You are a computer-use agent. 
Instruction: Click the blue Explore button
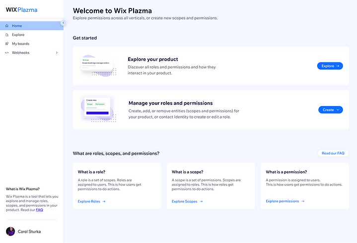[330, 66]
